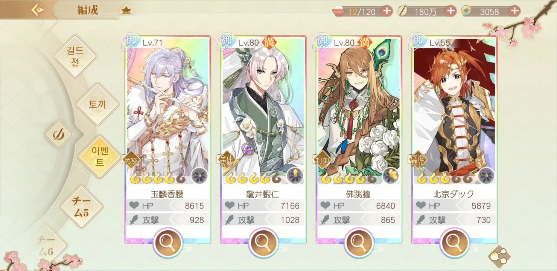The height and width of the screenshot is (271, 557).
Task: Open the pagoda icon beside 編成
Action: click(x=125, y=11)
